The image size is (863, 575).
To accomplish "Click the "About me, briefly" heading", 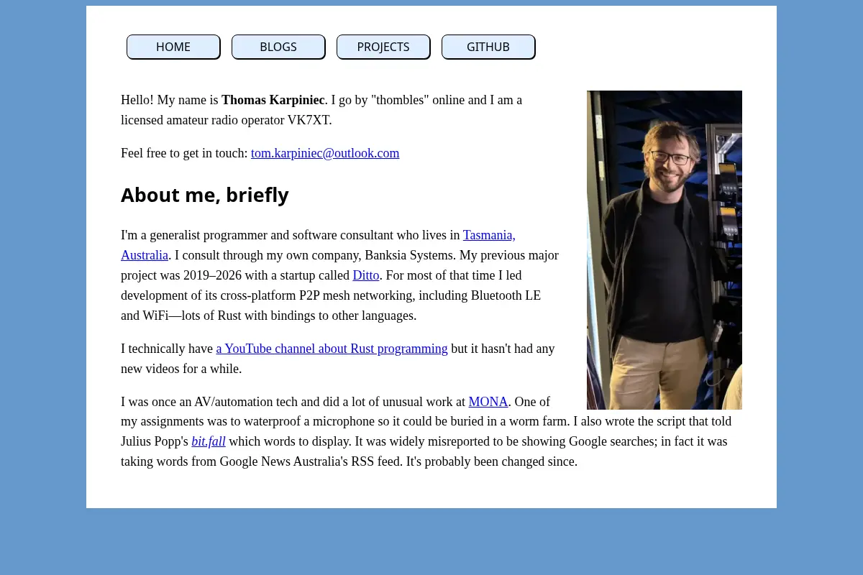I will point(205,195).
